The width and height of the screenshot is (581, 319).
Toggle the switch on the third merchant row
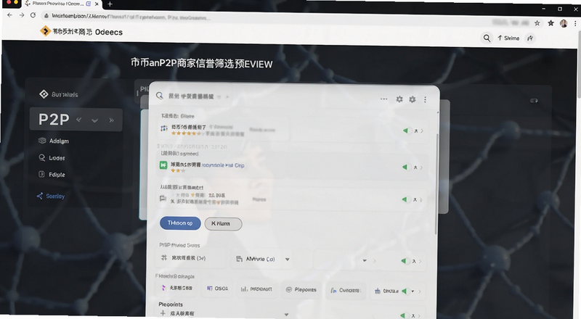point(405,199)
